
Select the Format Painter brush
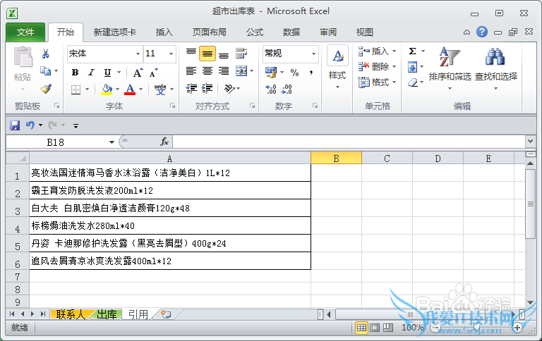pos(46,89)
